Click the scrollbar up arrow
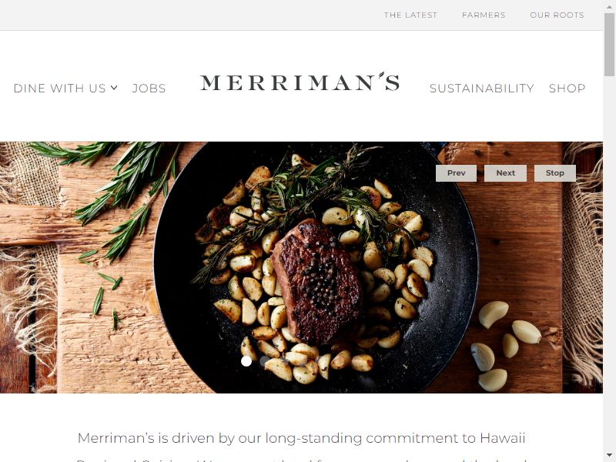Viewport: 616px width, 462px height. point(610,6)
